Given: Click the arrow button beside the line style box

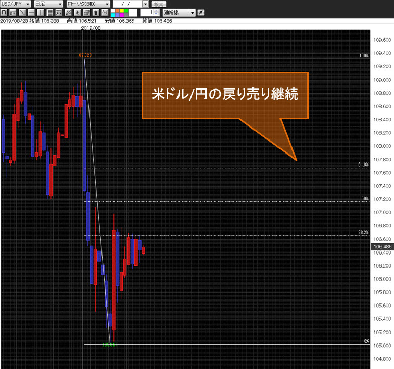Looking at the screenshot, I should (201, 12).
